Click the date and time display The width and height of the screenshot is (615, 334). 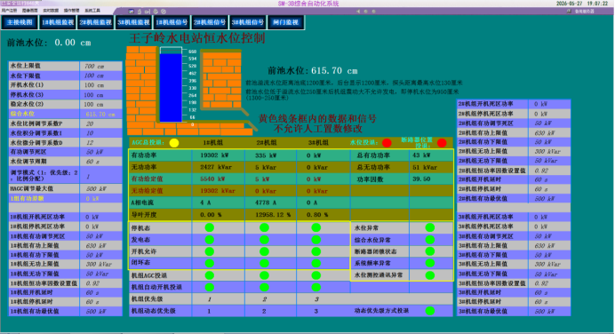tap(582, 4)
